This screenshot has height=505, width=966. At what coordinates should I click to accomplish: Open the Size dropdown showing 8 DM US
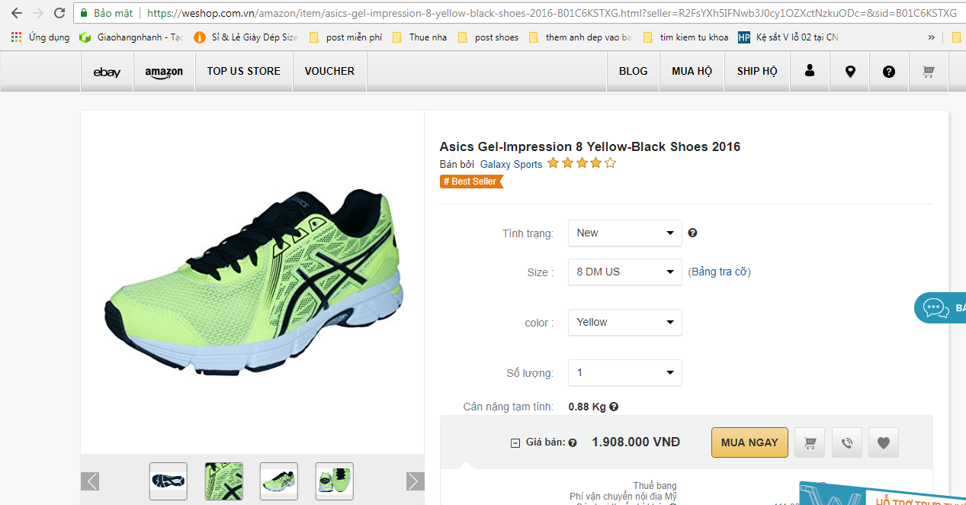(624, 272)
